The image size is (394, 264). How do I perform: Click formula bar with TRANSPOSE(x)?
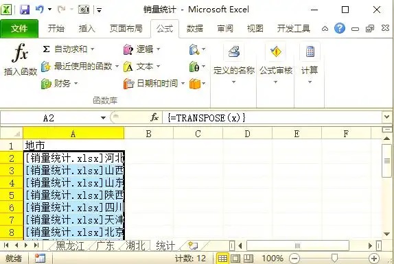click(x=273, y=118)
